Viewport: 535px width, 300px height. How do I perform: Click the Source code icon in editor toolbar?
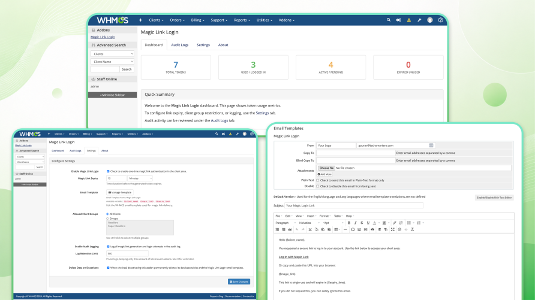pos(406,229)
